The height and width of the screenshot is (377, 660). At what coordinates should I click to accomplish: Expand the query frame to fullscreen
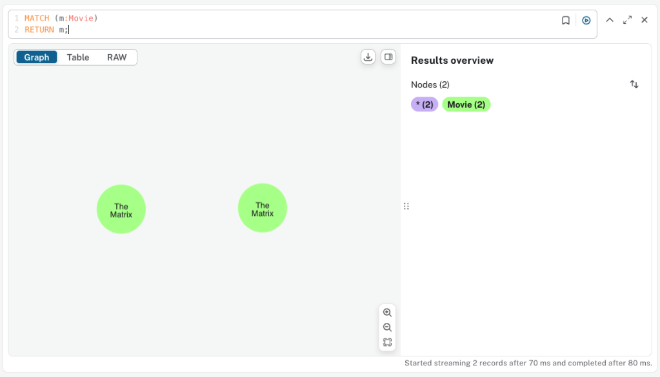click(627, 20)
